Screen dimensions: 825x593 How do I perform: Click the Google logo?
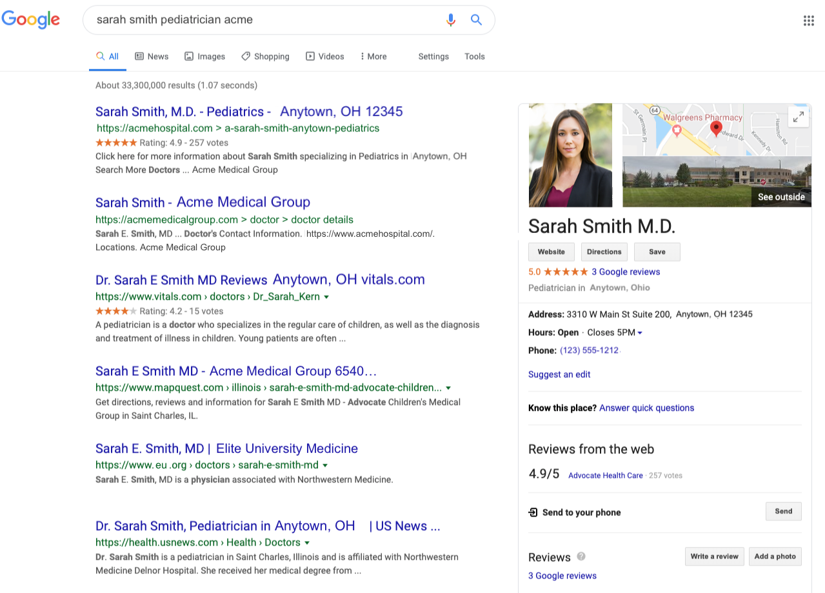pos(30,19)
